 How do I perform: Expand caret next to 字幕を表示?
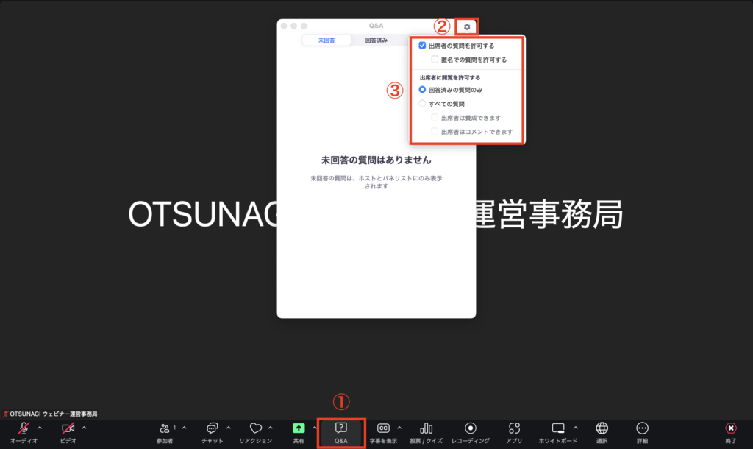tap(399, 427)
